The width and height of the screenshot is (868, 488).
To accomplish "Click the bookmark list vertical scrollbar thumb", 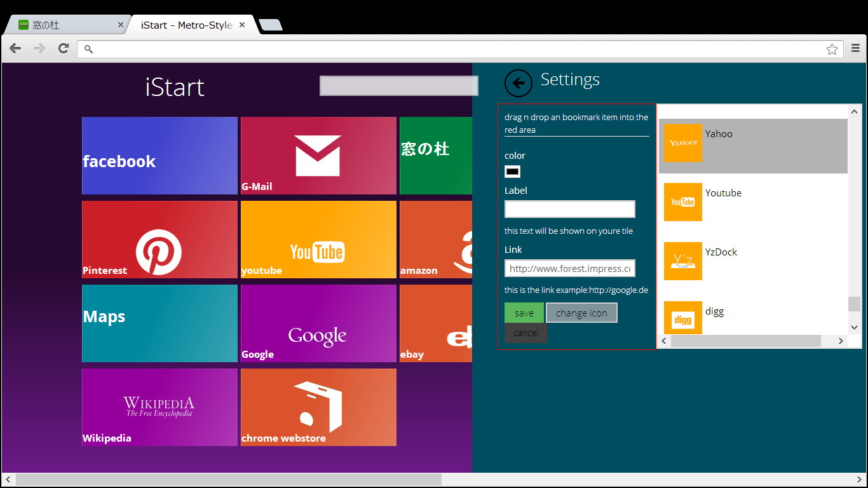I will (855, 304).
